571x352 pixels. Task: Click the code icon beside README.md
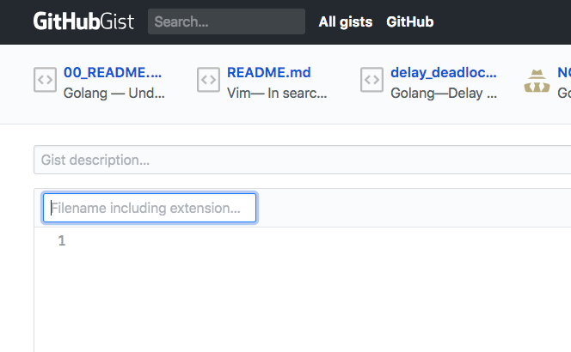[x=208, y=81]
